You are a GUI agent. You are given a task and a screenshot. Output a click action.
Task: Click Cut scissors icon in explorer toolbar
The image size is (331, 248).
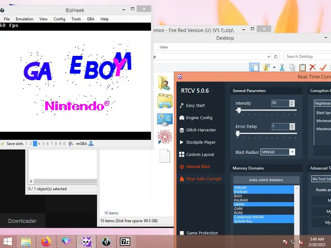point(282,67)
